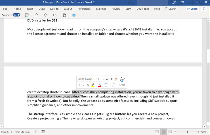Click the Shrink Font icon

click(x=112, y=79)
